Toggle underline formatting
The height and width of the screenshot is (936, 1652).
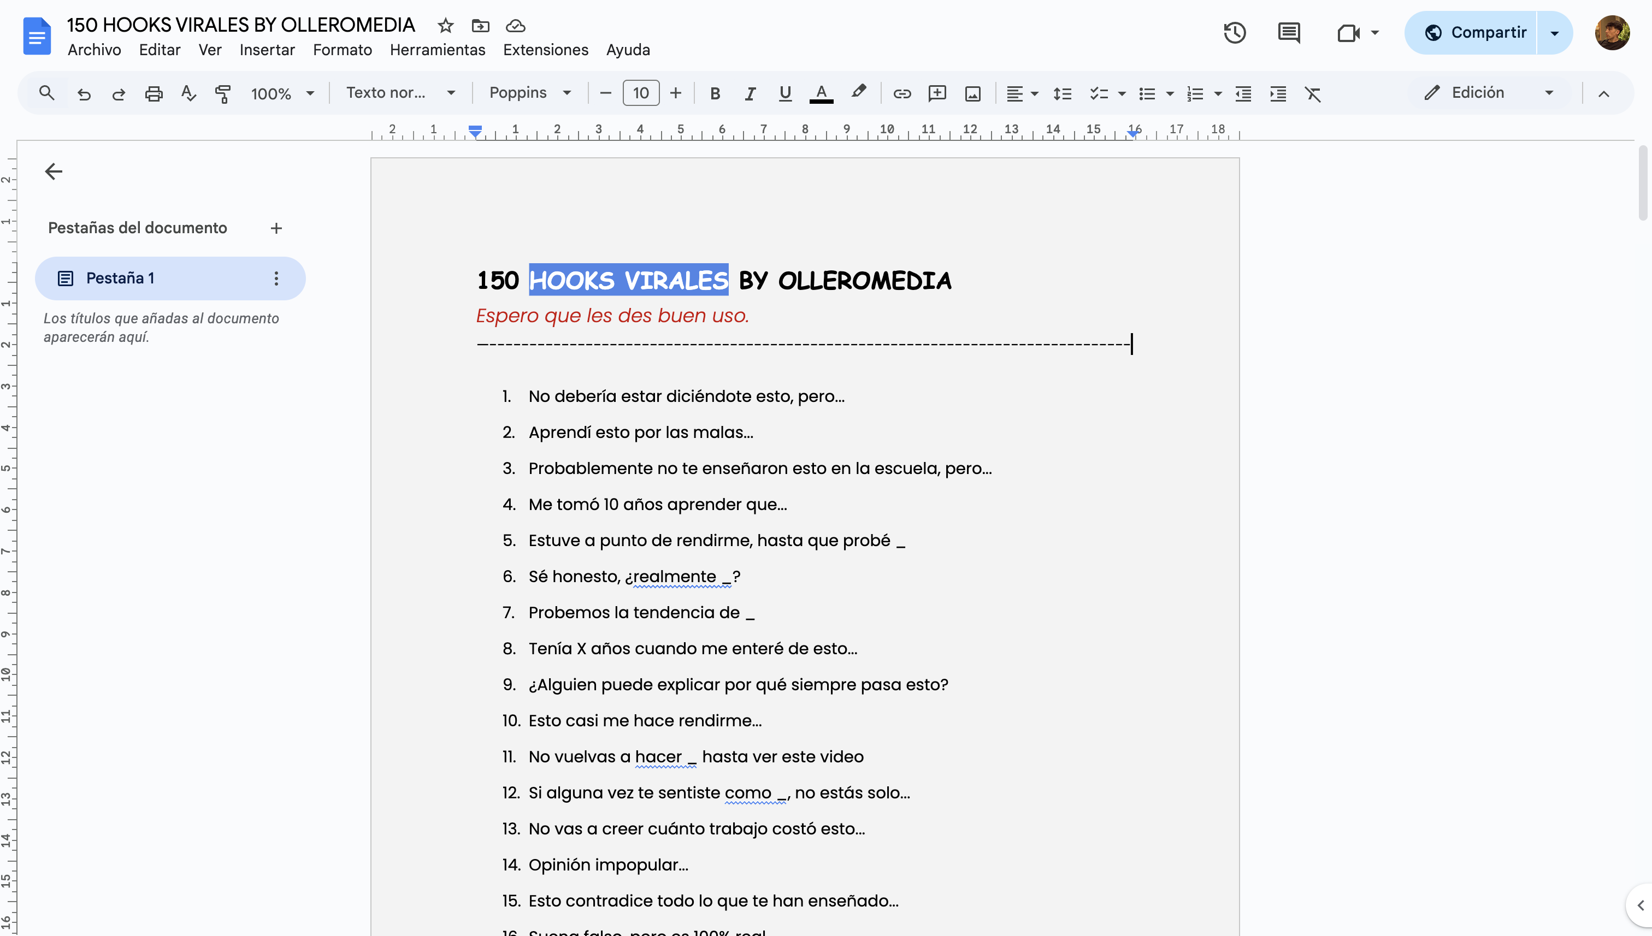[784, 94]
